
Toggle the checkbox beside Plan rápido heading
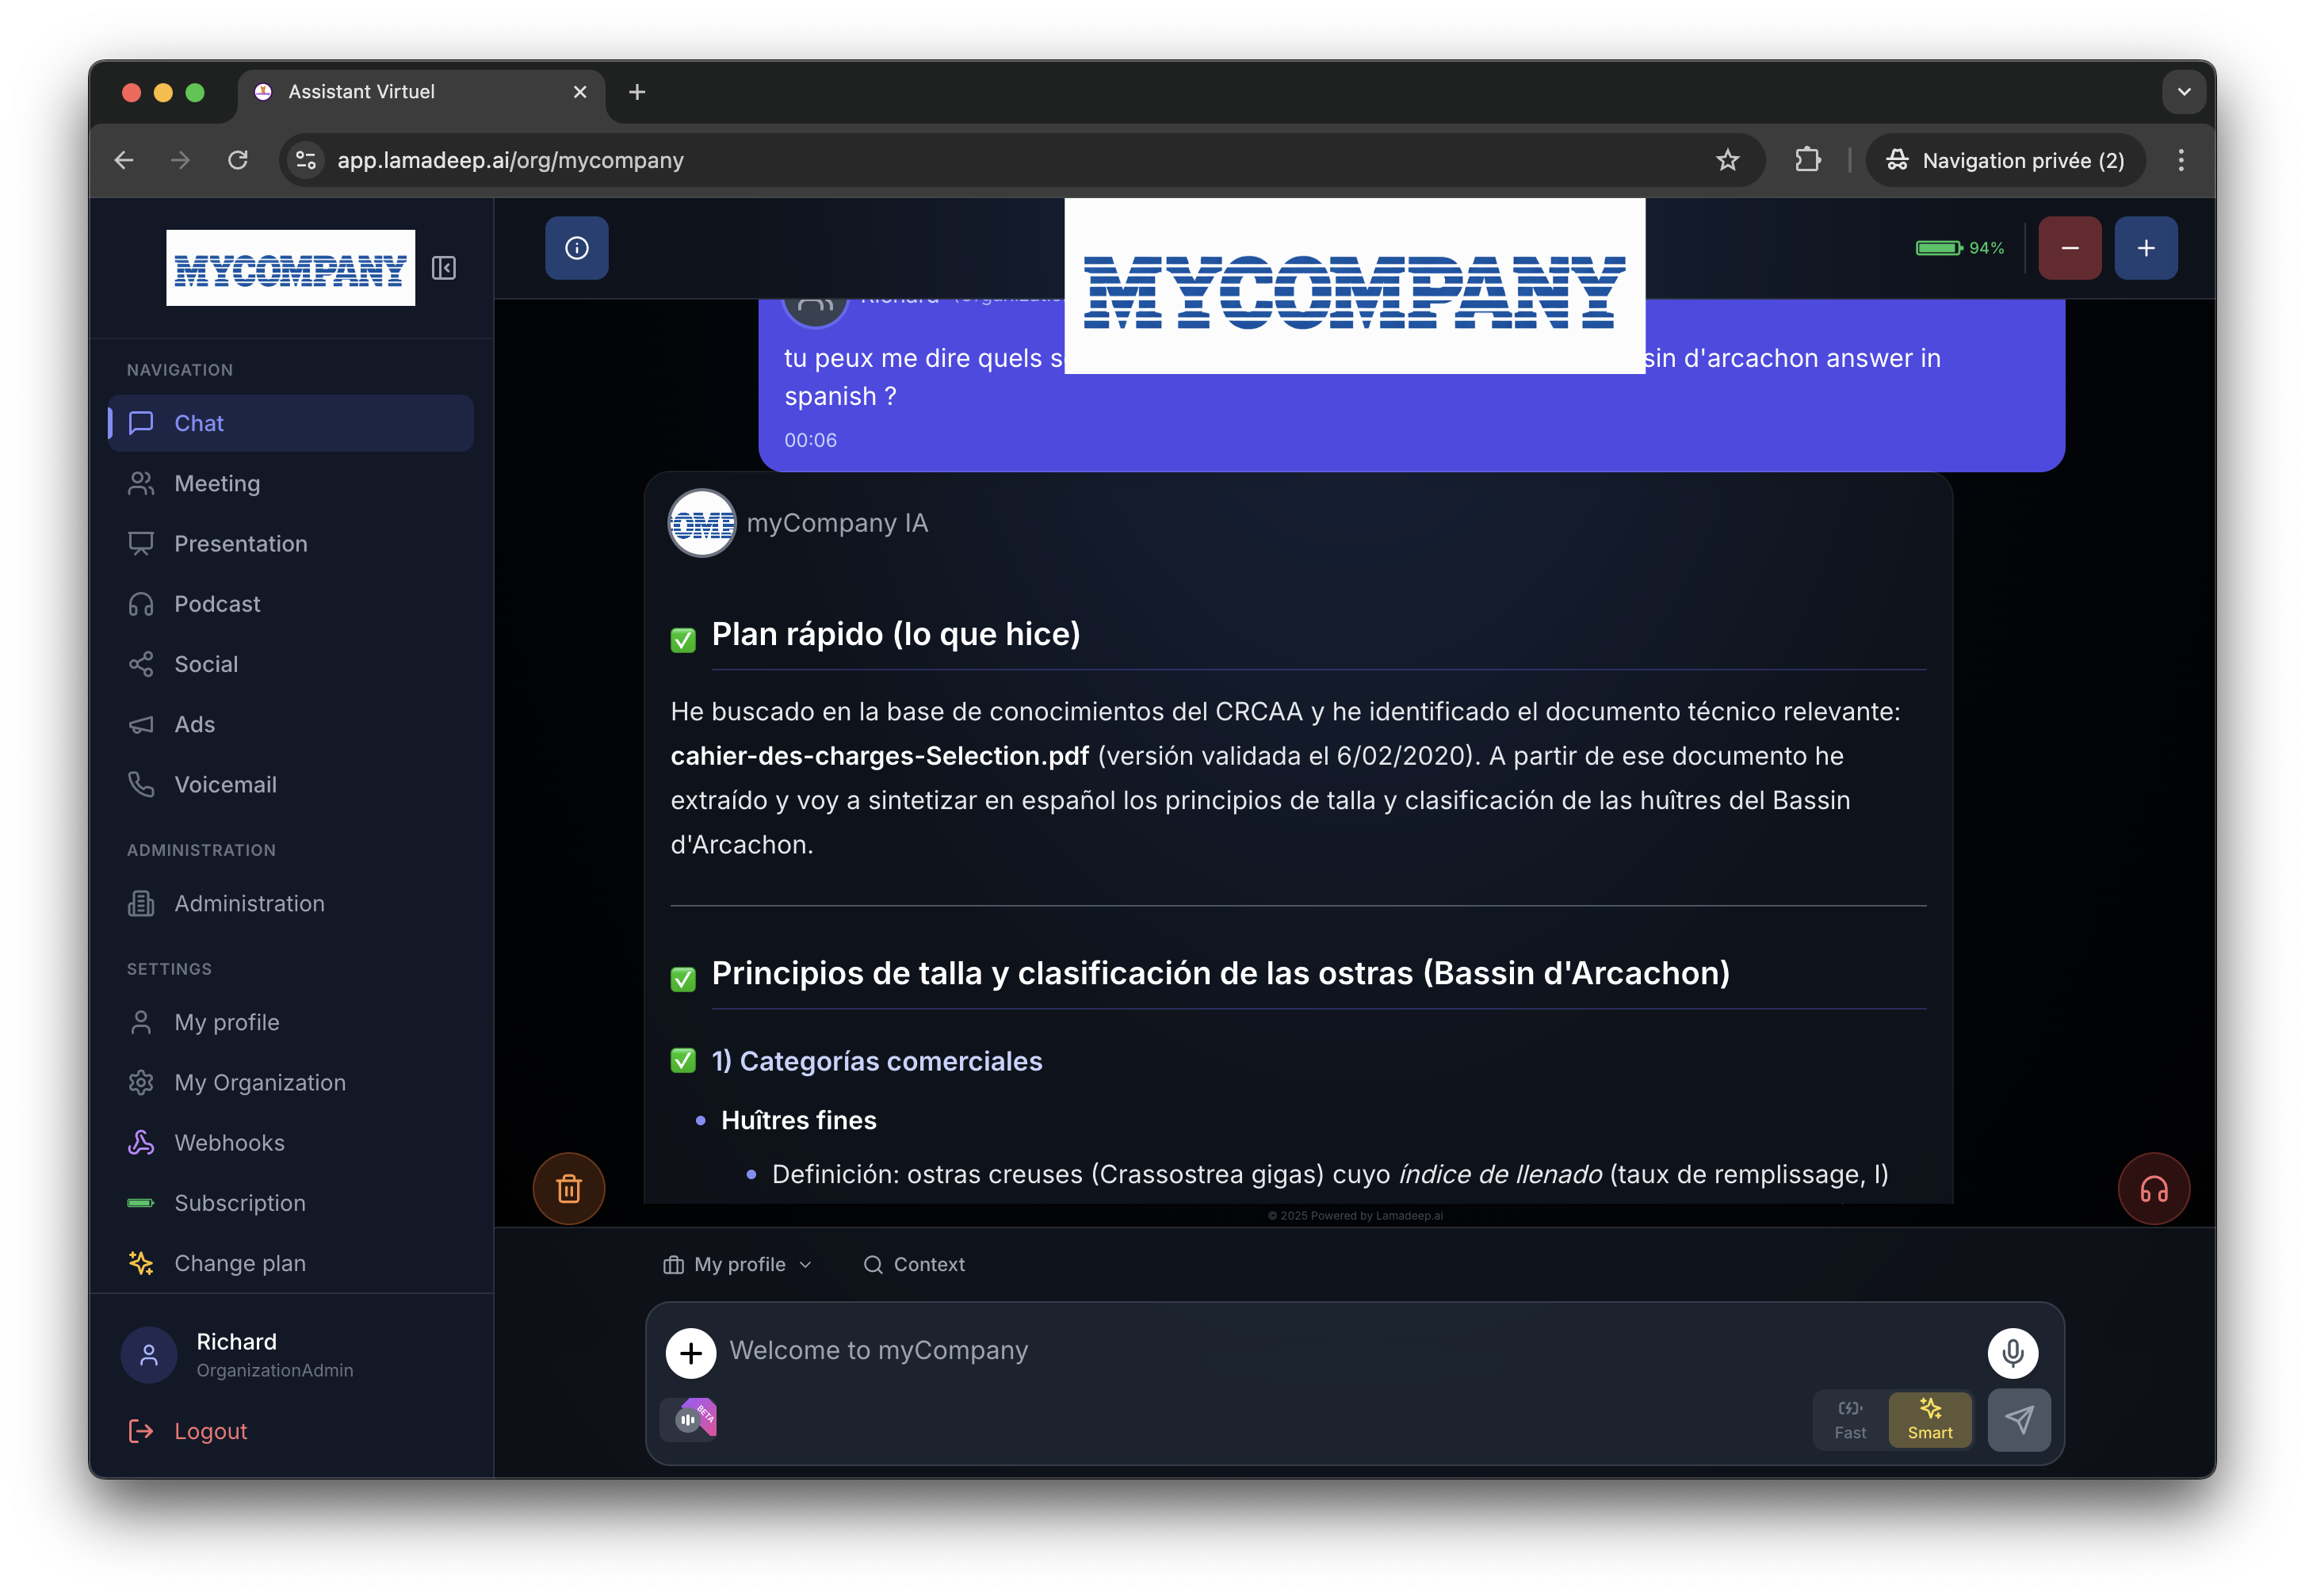[x=683, y=639]
